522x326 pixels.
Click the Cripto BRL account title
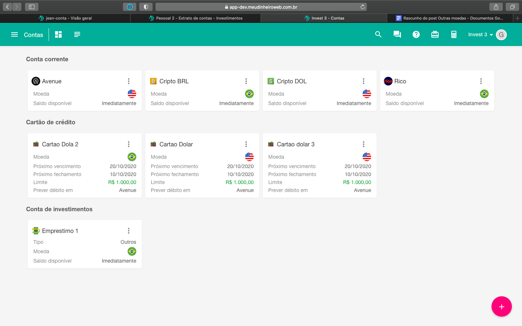(x=174, y=81)
